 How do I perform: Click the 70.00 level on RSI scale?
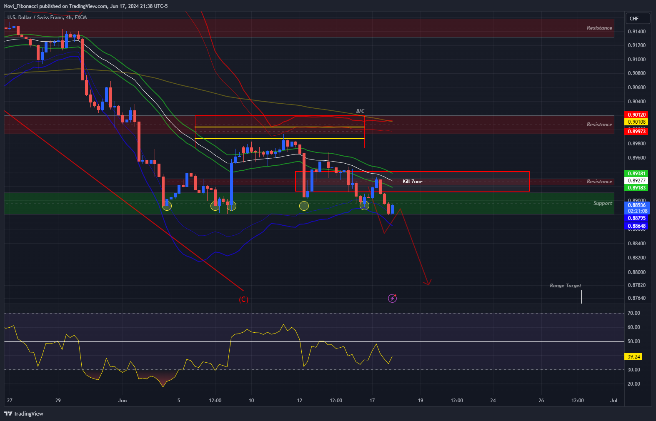633,313
